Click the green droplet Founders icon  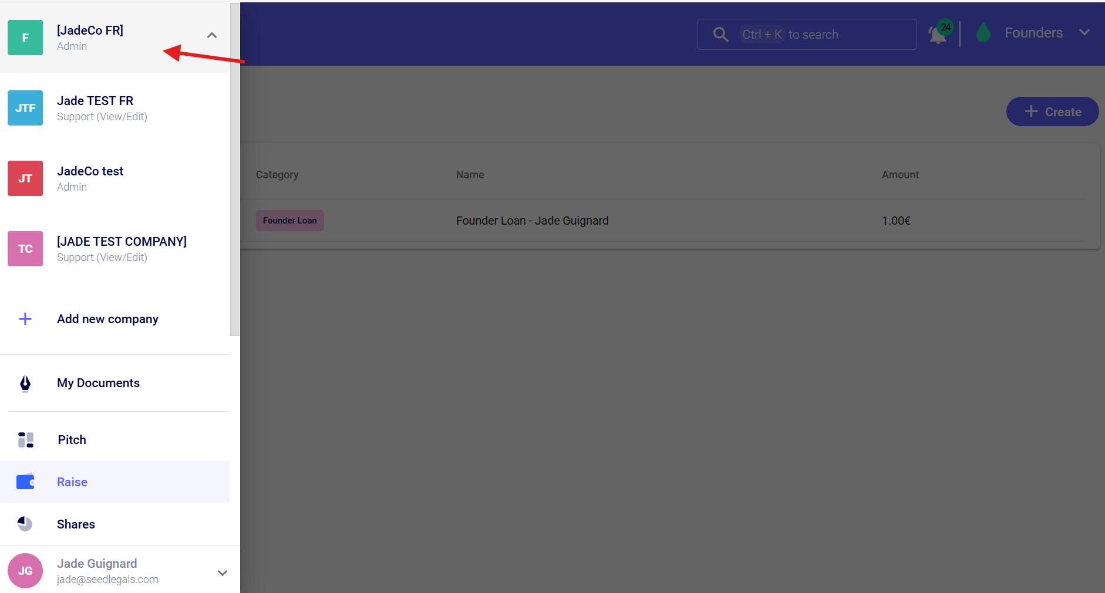pyautogui.click(x=983, y=33)
